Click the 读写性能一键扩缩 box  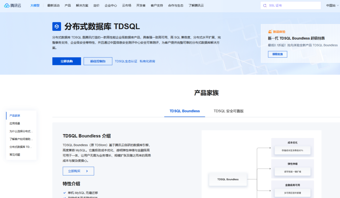[293, 171]
